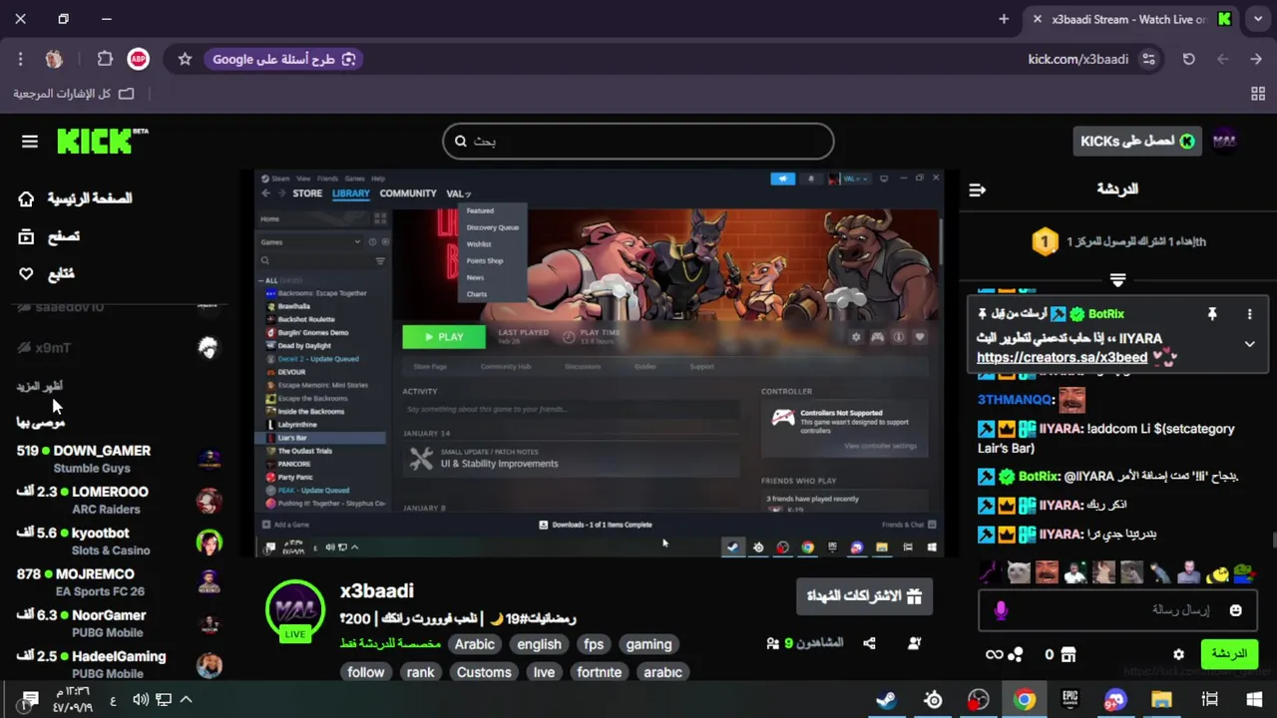Expand the pinned BotRix message chevron
The height and width of the screenshot is (718, 1277).
point(1249,344)
